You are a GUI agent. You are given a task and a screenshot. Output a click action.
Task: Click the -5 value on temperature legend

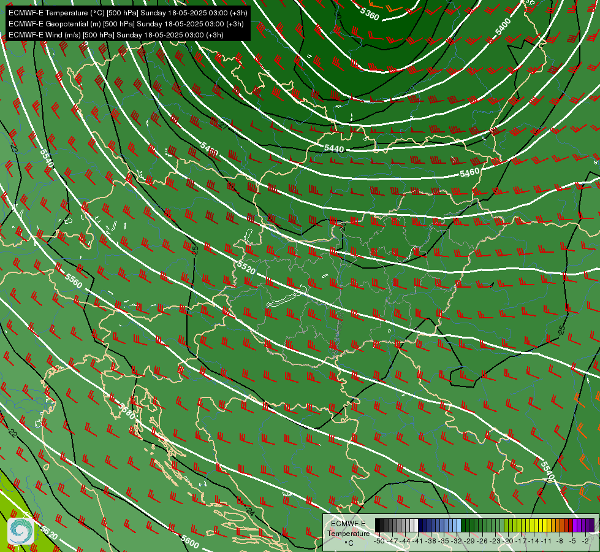pos(572,541)
